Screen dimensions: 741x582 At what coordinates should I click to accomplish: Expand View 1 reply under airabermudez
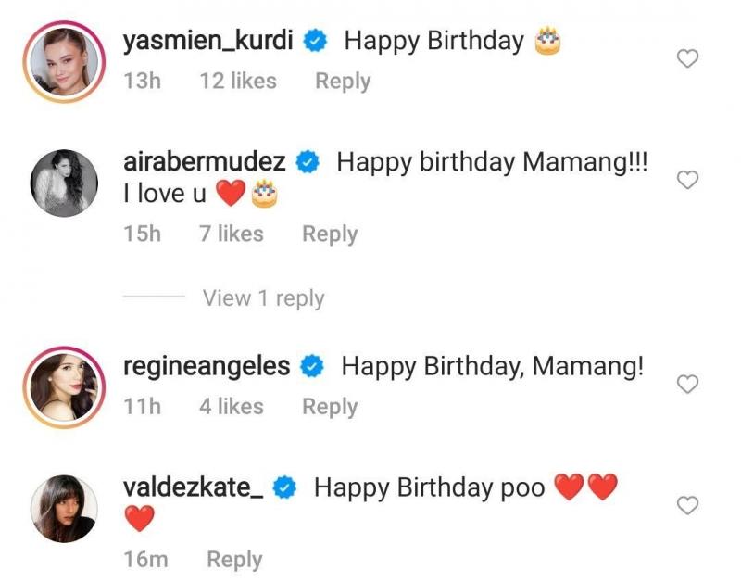tap(263, 298)
